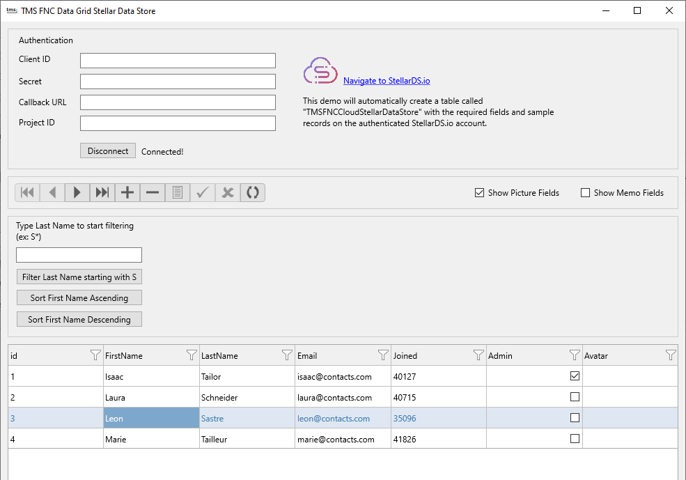The width and height of the screenshot is (686, 480).
Task: Select email leon@contacts.com
Action: [343, 418]
